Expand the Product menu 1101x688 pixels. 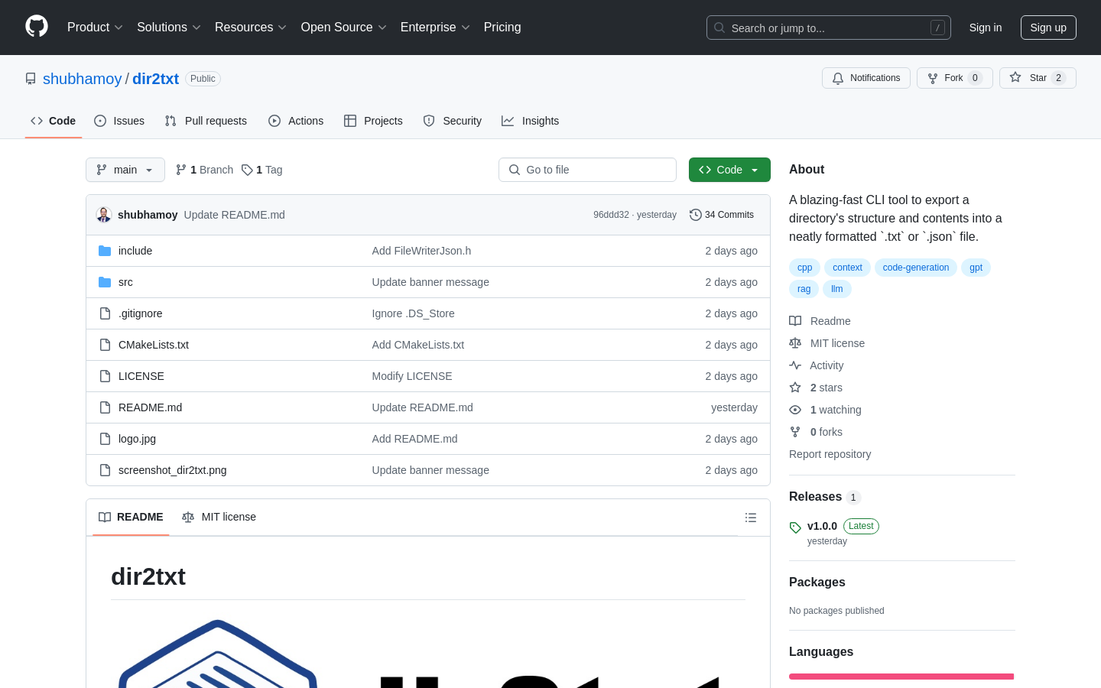pos(95,27)
